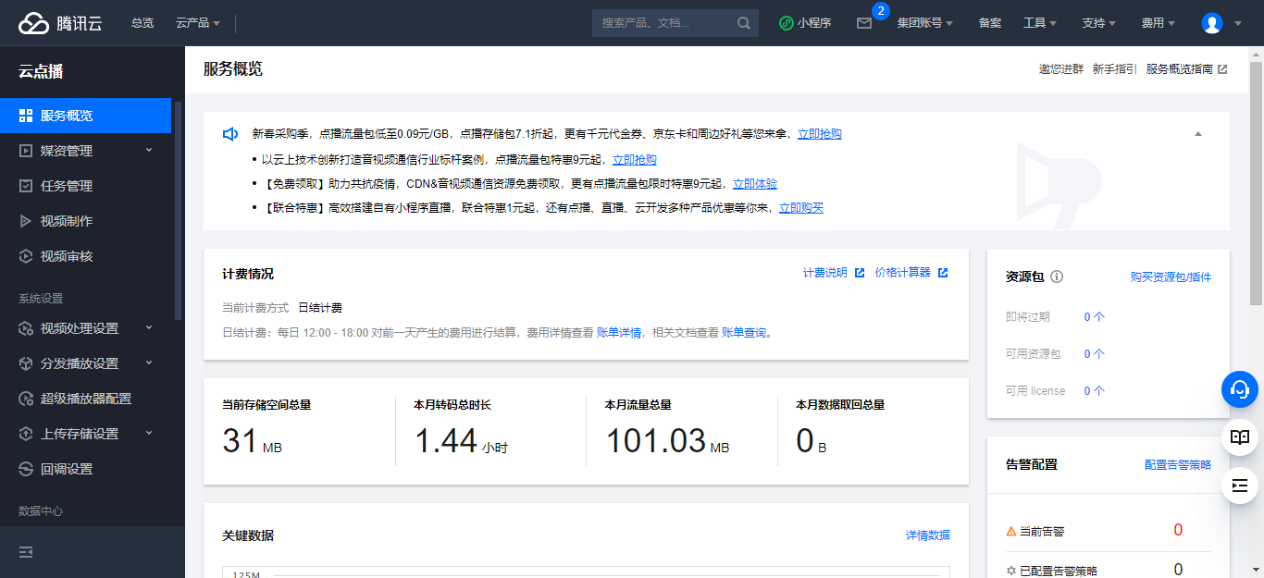Click the 当前告警 warning triangle icon
This screenshot has height=578, width=1264.
[x=1010, y=532]
